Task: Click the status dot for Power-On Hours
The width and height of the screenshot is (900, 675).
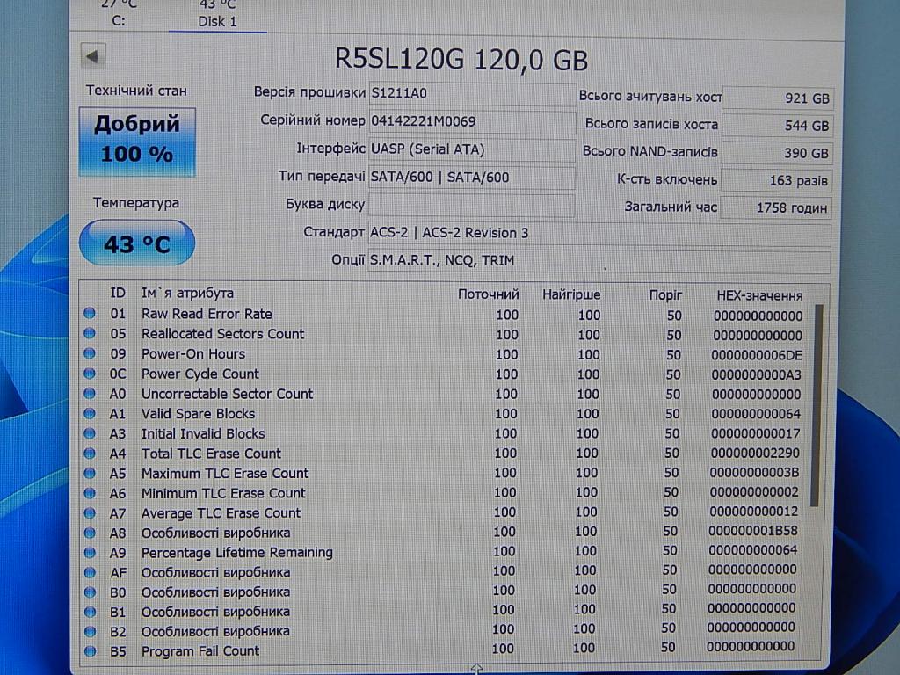Action: point(90,353)
